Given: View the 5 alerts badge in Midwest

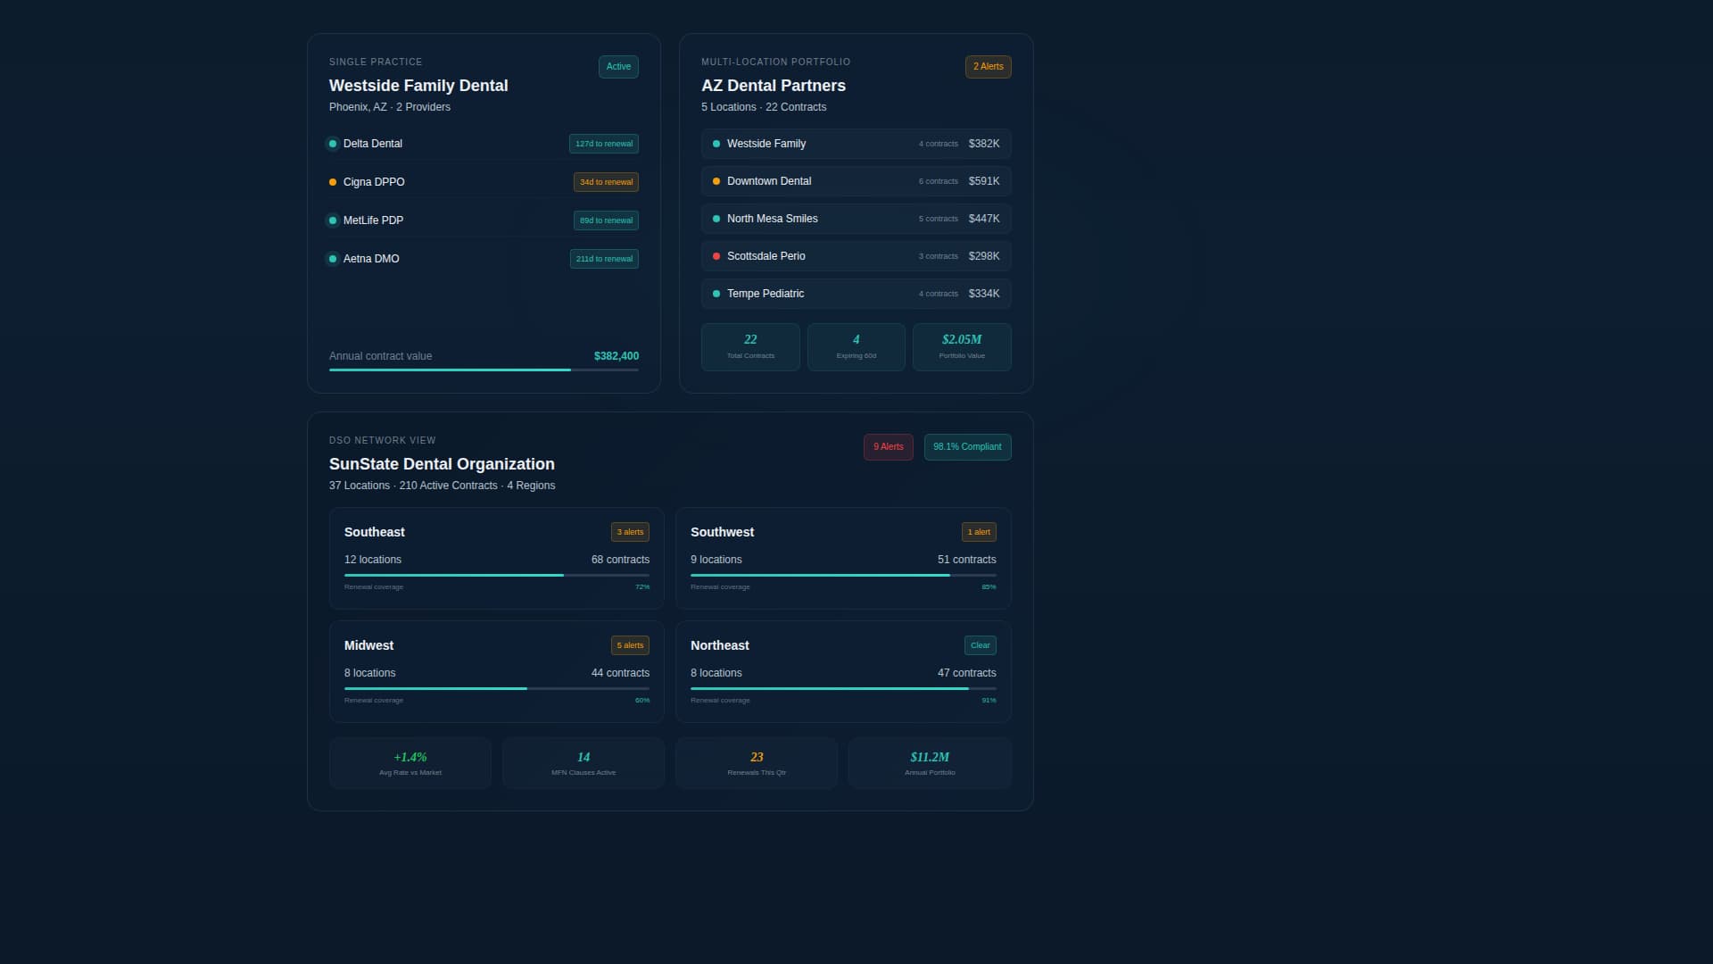Looking at the screenshot, I should pyautogui.click(x=630, y=645).
